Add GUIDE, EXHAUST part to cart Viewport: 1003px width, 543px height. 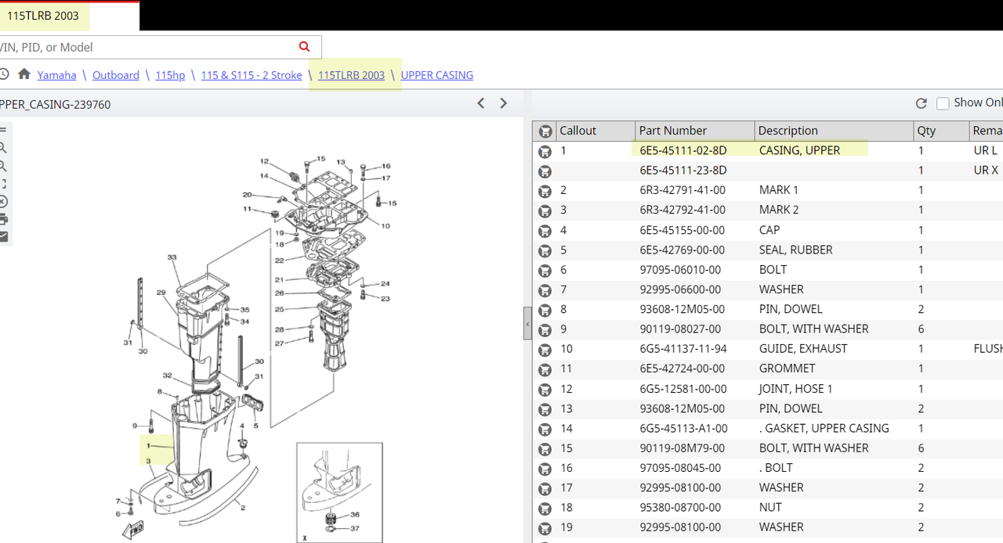click(x=545, y=350)
